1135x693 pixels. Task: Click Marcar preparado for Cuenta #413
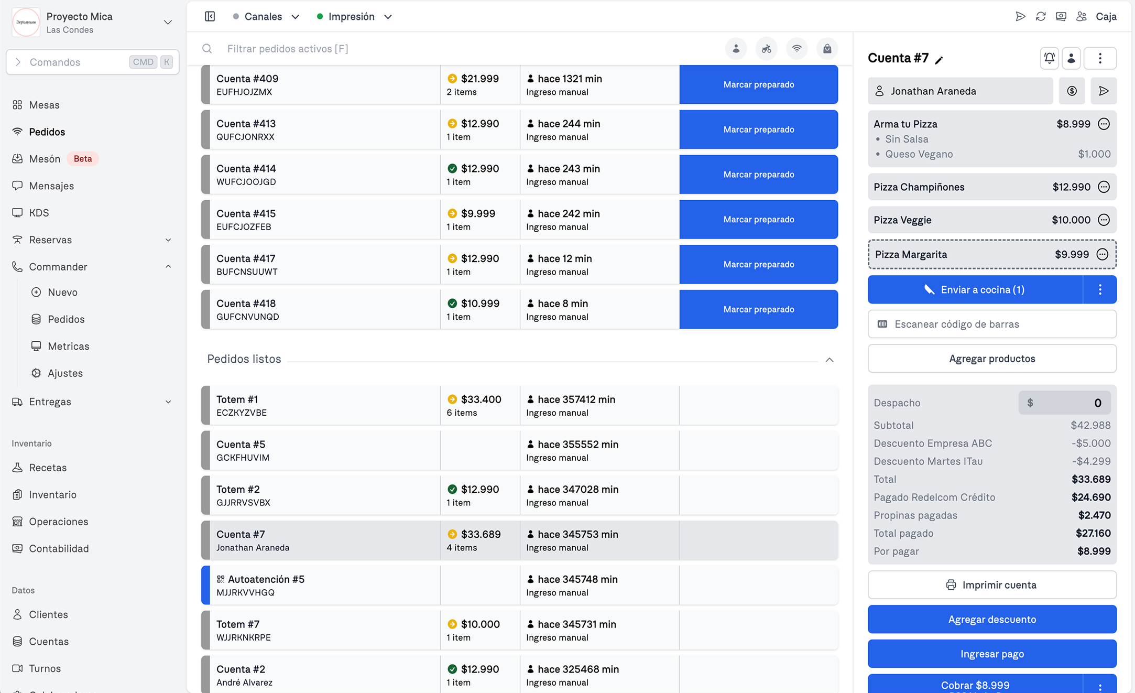coord(758,129)
